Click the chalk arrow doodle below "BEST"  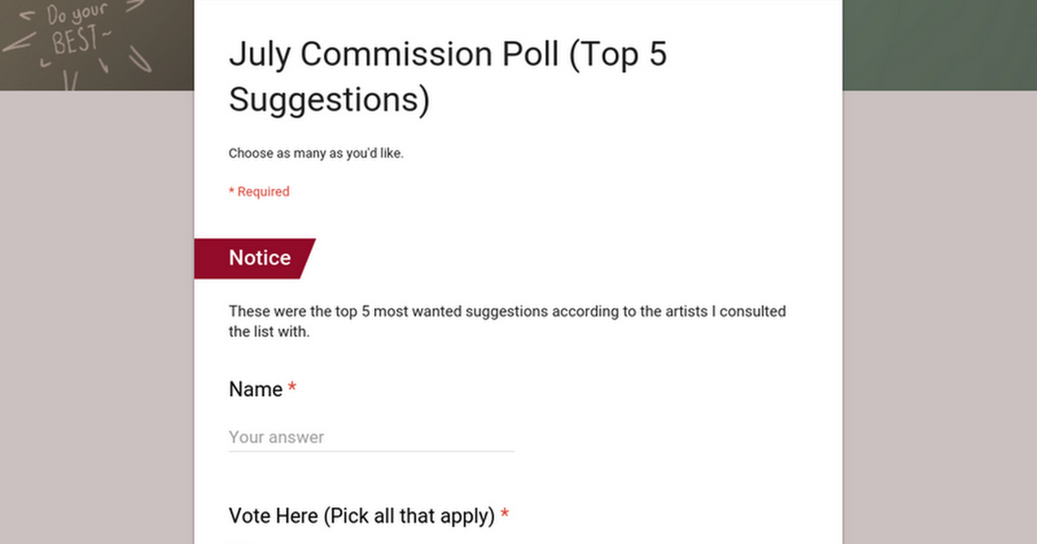click(x=104, y=65)
